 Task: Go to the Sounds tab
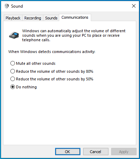[51, 18]
